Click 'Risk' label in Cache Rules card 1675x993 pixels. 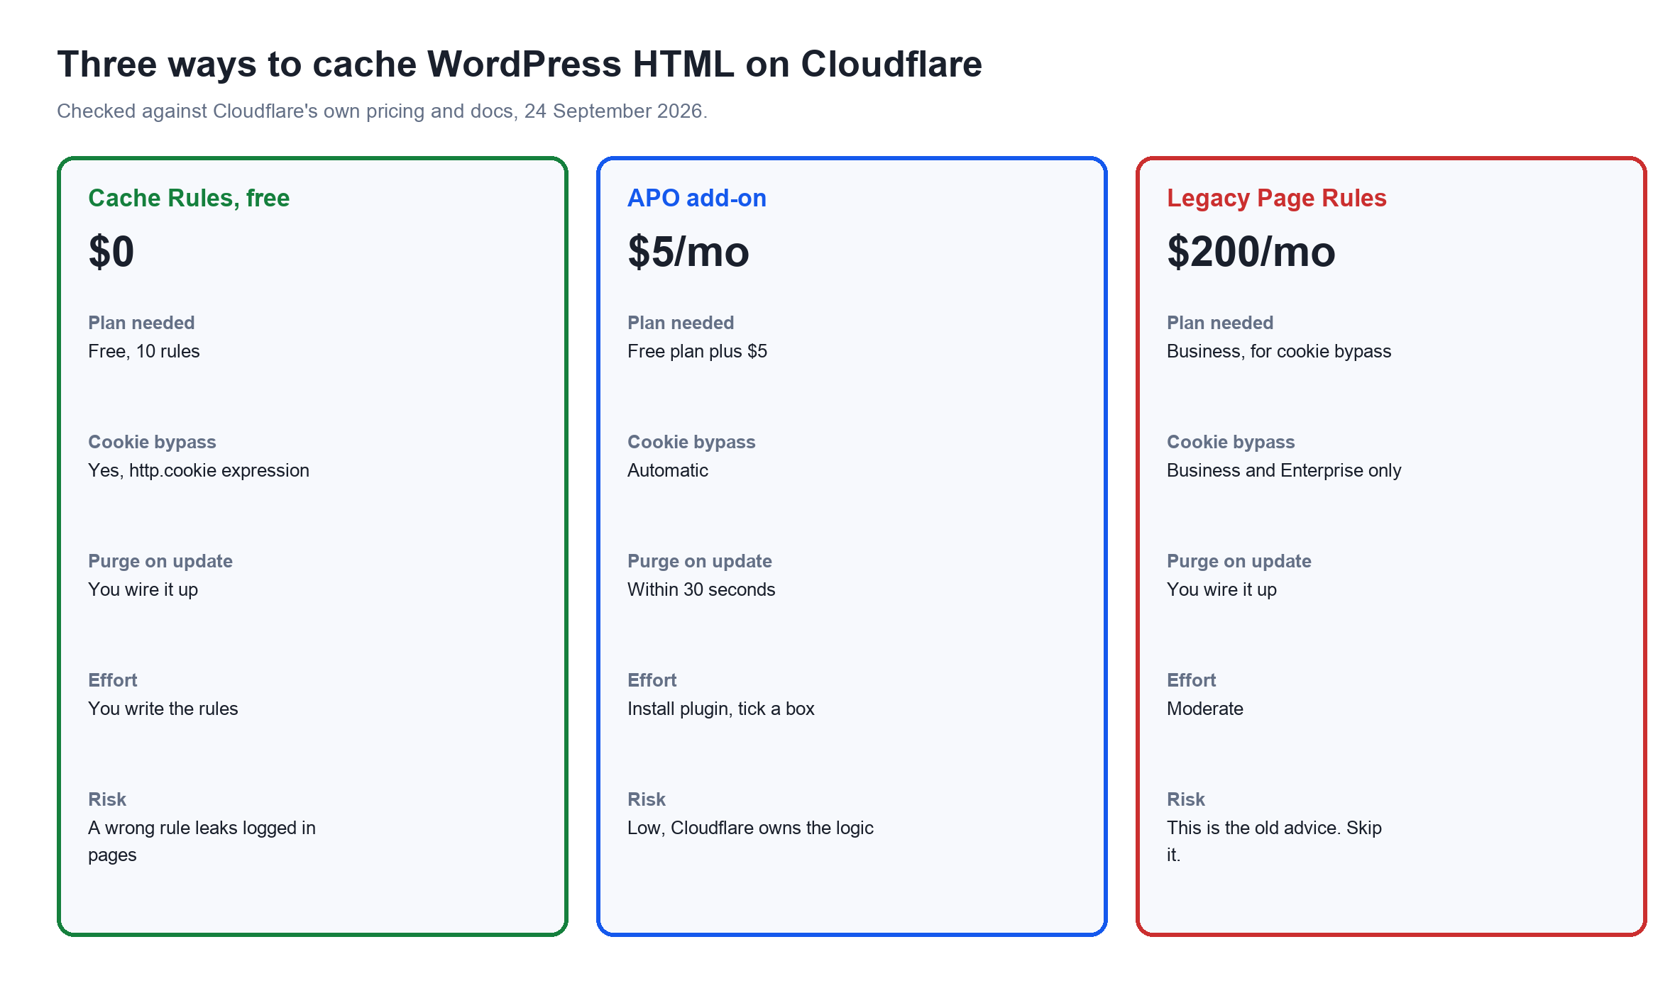click(107, 799)
